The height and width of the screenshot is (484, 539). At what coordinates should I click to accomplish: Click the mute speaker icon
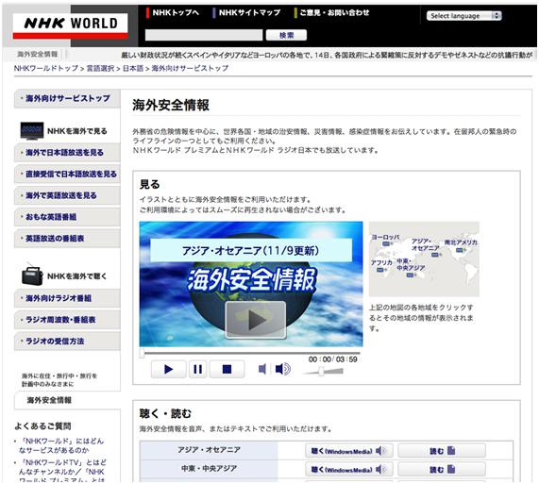(261, 369)
